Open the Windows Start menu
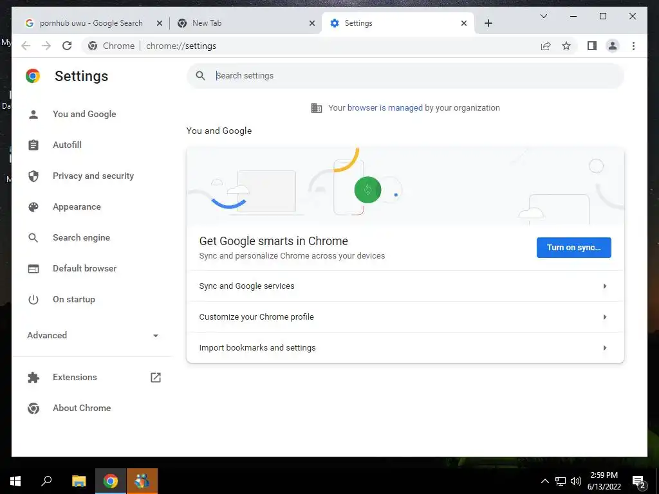The image size is (659, 494). 15,481
